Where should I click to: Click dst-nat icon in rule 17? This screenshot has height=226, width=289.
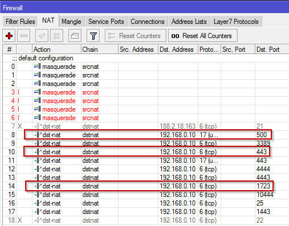(38, 212)
